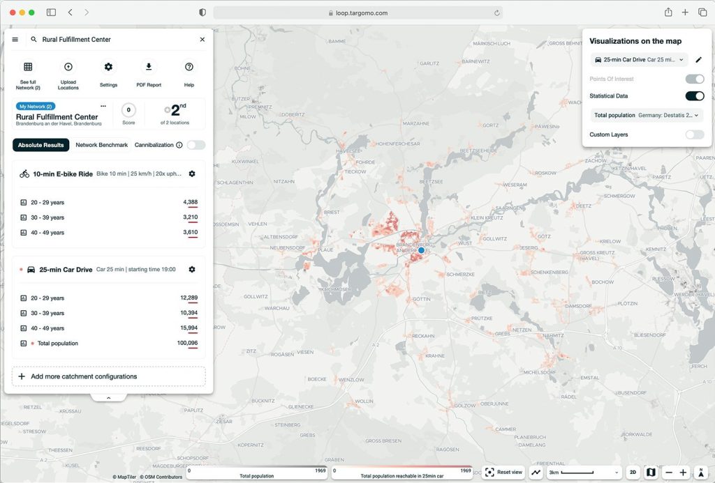Open the three-dot menu for Rural Fulfillment Center
The width and height of the screenshot is (715, 483).
(103, 106)
